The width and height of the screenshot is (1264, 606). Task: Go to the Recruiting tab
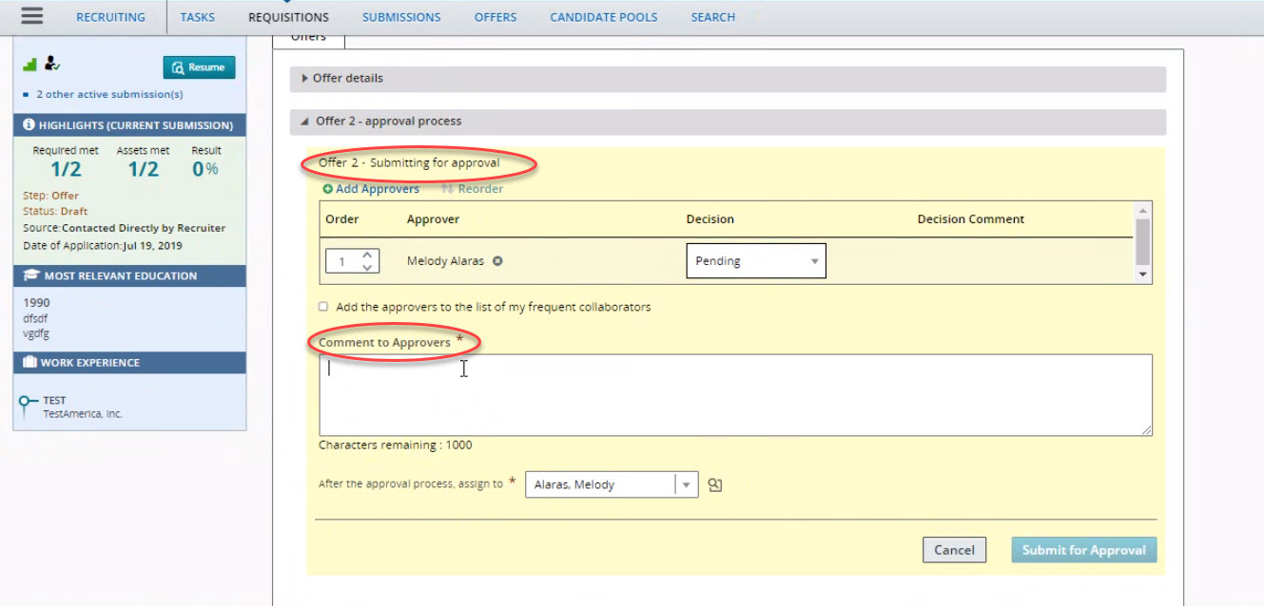click(x=111, y=17)
